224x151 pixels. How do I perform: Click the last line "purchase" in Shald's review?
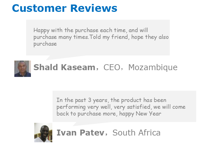45,44
